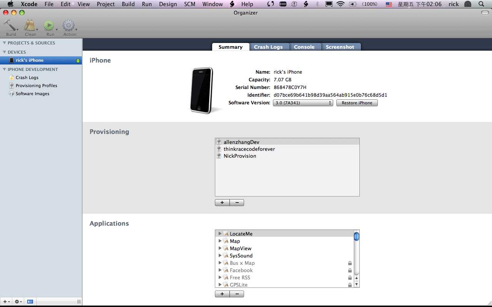Image resolution: width=492 pixels, height=307 pixels.
Task: Click the lock icon on Free RSS row
Action: tap(350, 278)
